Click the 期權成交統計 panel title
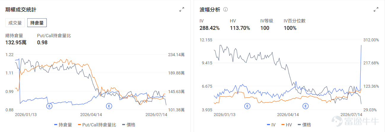 tap(21, 9)
